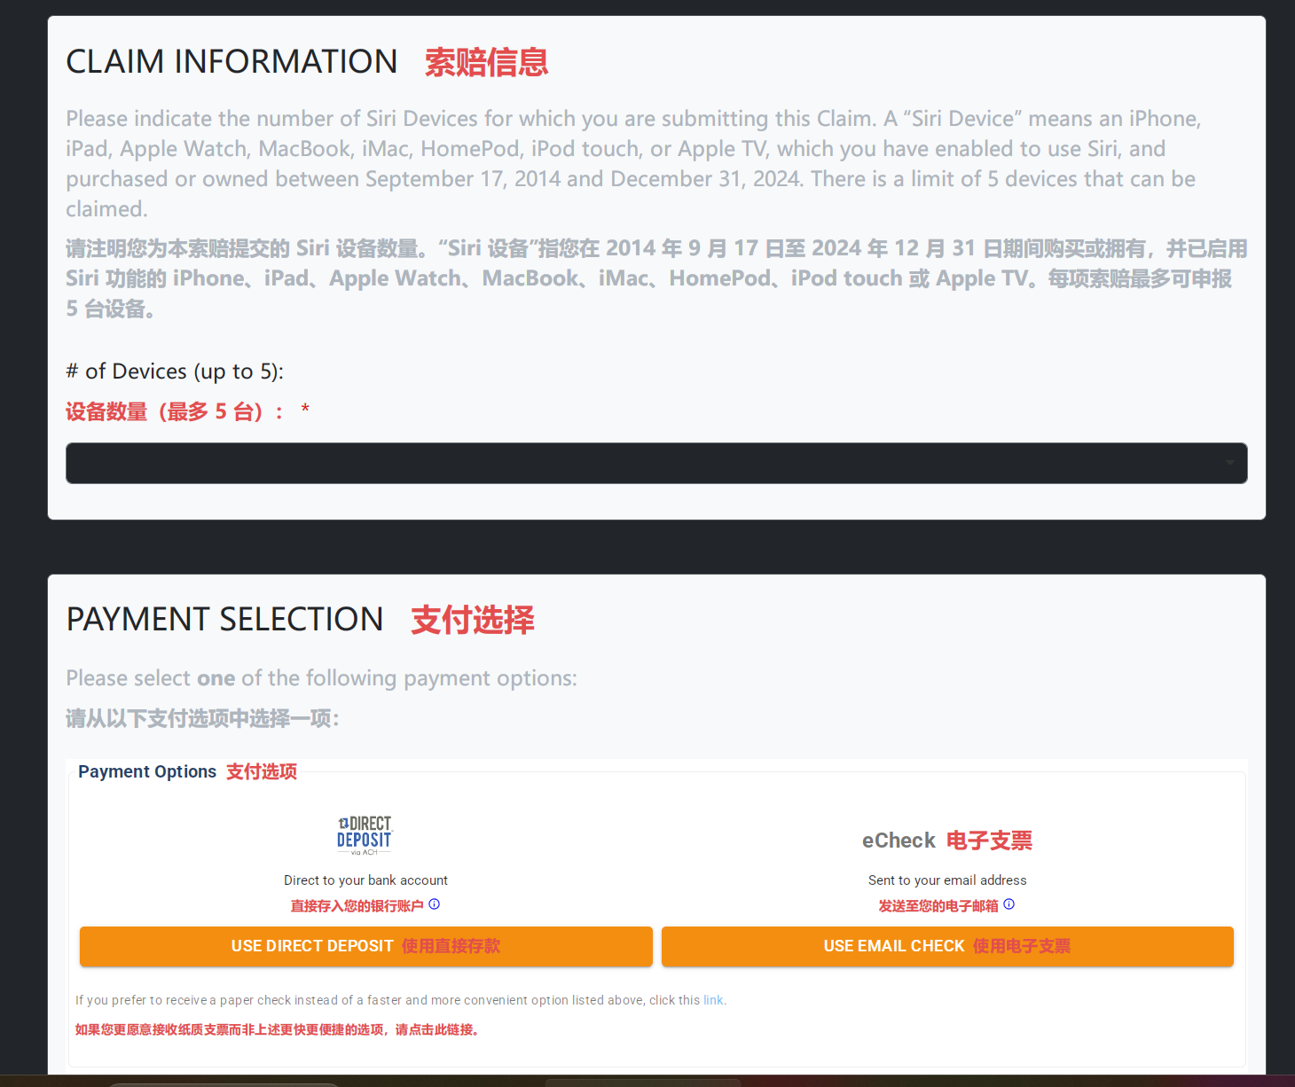Open info icon beside email address description

point(1009,904)
